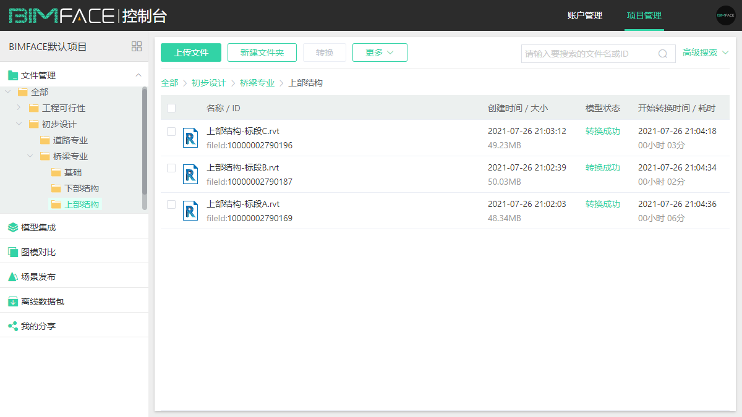Click the 新建文件夹 button

[x=262, y=53]
